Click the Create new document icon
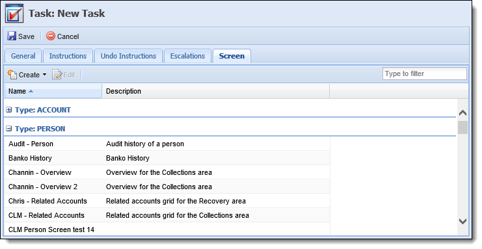The image size is (482, 249). [x=12, y=74]
